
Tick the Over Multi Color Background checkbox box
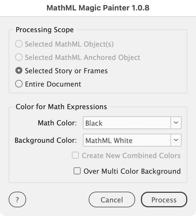[x=77, y=171]
